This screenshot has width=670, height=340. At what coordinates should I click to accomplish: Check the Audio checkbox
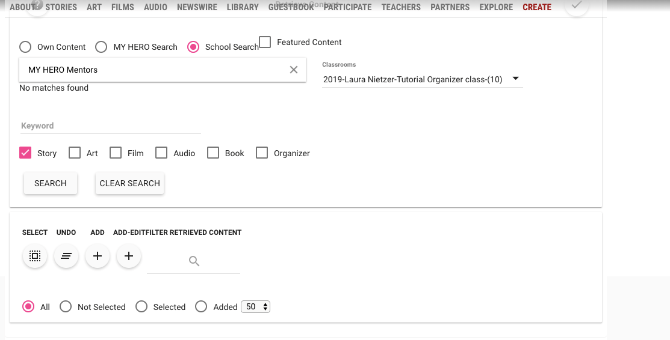pos(161,153)
